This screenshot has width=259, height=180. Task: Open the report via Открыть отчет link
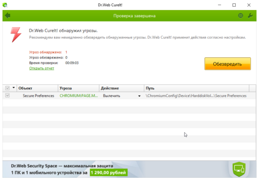pyautogui.click(x=41, y=68)
